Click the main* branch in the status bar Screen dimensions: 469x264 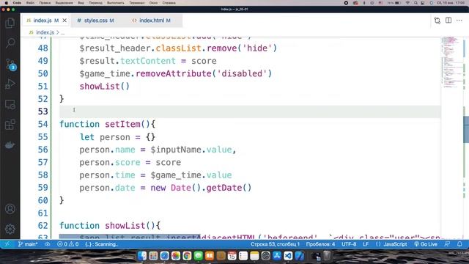(28, 244)
